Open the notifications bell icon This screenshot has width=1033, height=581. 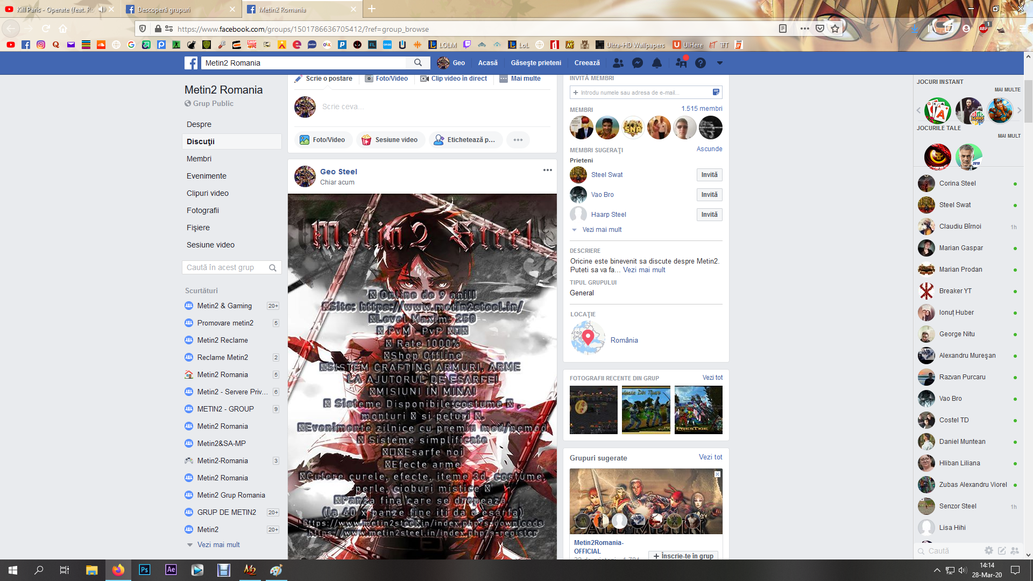(x=657, y=63)
